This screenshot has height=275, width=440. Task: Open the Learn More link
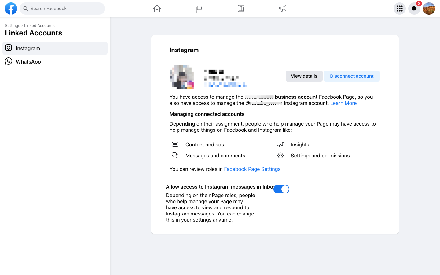(343, 103)
